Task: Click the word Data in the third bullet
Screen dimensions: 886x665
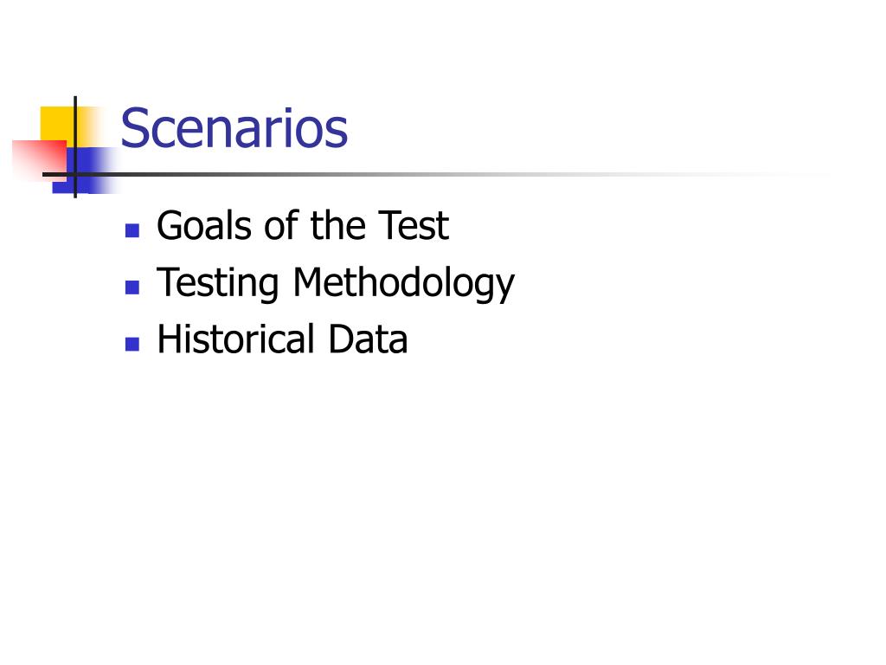Action: tap(368, 339)
